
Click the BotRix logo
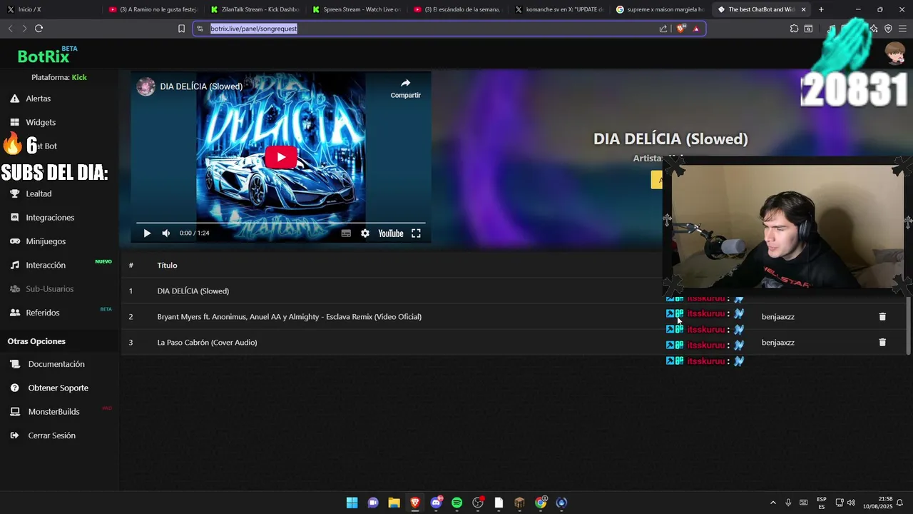pyautogui.click(x=43, y=56)
